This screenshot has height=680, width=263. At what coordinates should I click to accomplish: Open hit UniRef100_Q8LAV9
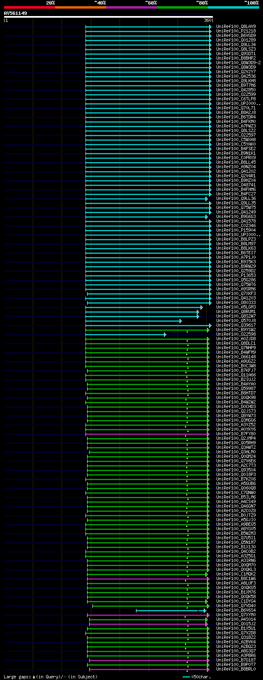click(236, 26)
